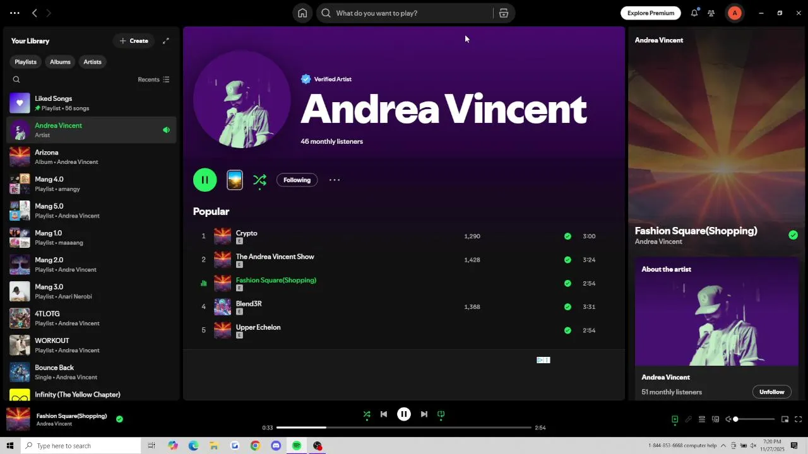Skip to the previous track

coord(384,414)
